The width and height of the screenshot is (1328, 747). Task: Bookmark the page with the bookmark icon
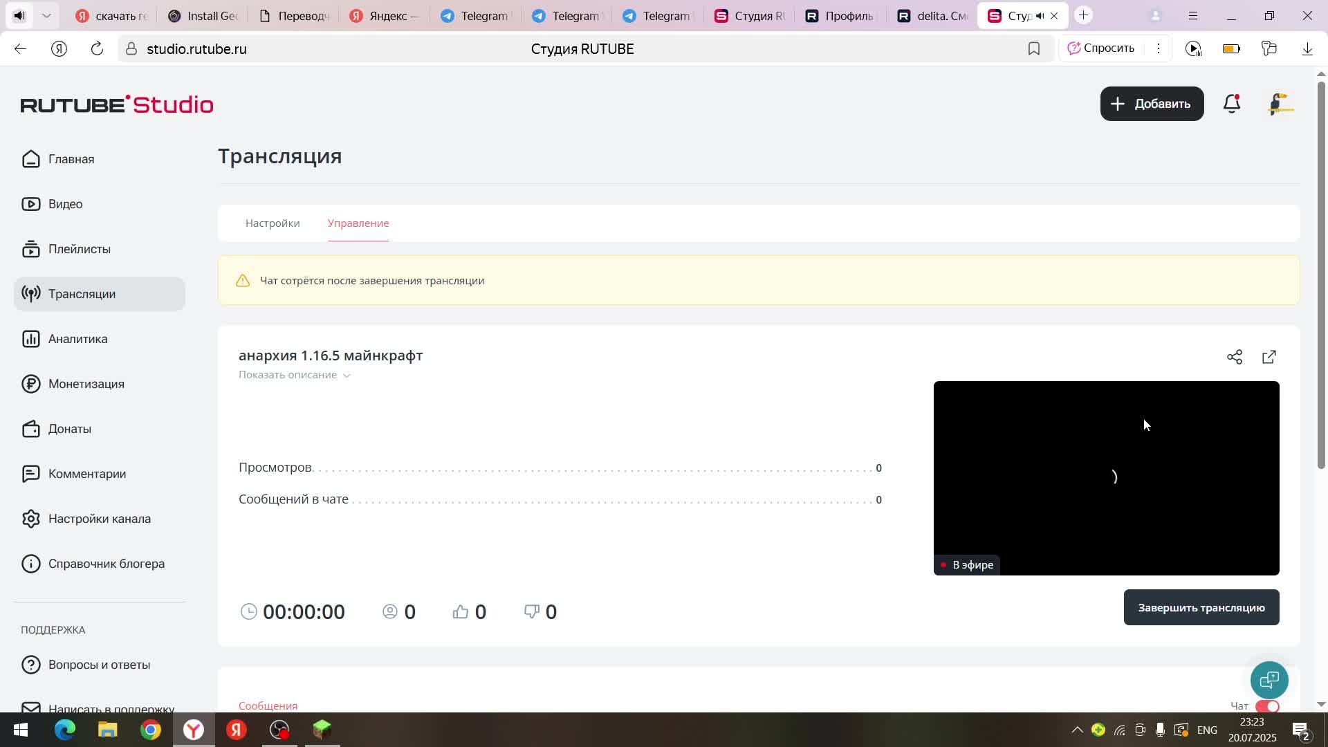pyautogui.click(x=1034, y=48)
